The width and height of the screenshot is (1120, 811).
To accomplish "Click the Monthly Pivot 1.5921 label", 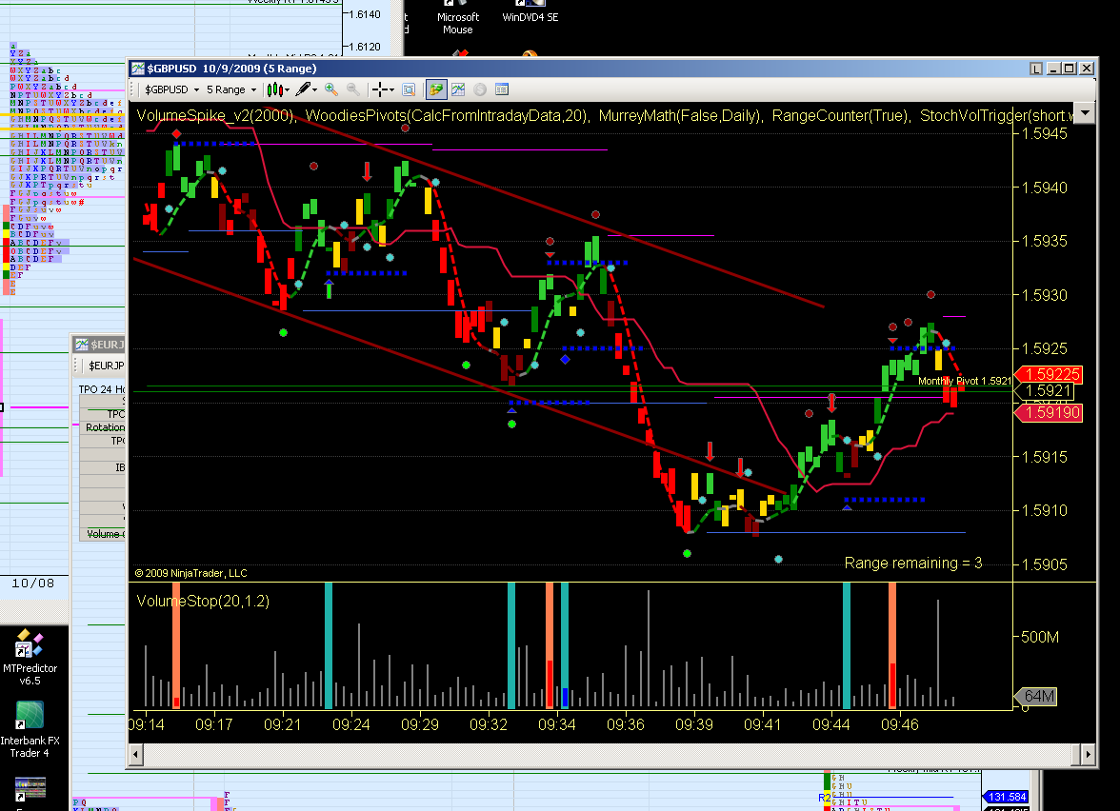I will point(964,381).
